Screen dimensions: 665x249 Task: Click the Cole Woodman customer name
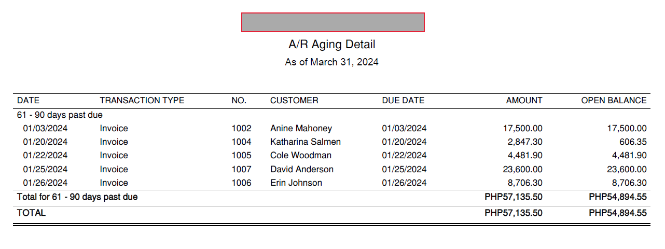[301, 155]
